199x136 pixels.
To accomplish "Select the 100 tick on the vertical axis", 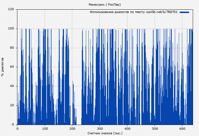I will click(x=11, y=29).
